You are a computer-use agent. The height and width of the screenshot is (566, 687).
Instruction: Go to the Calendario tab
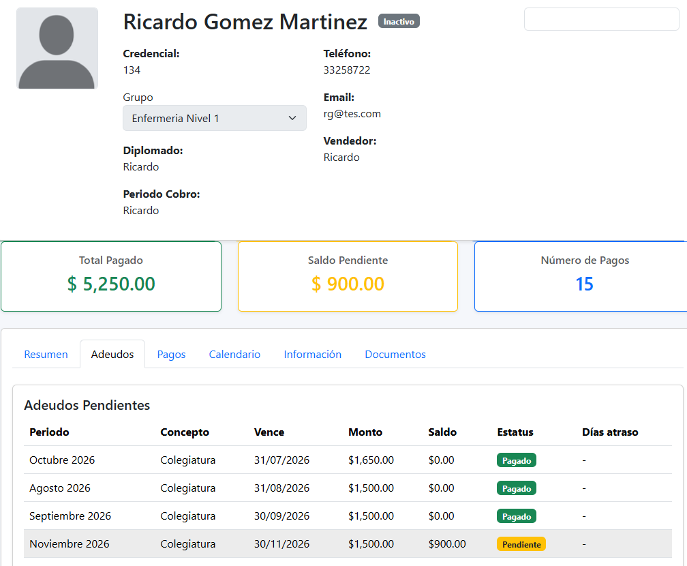[x=234, y=354]
